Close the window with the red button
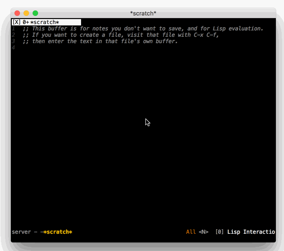 [x=17, y=13]
